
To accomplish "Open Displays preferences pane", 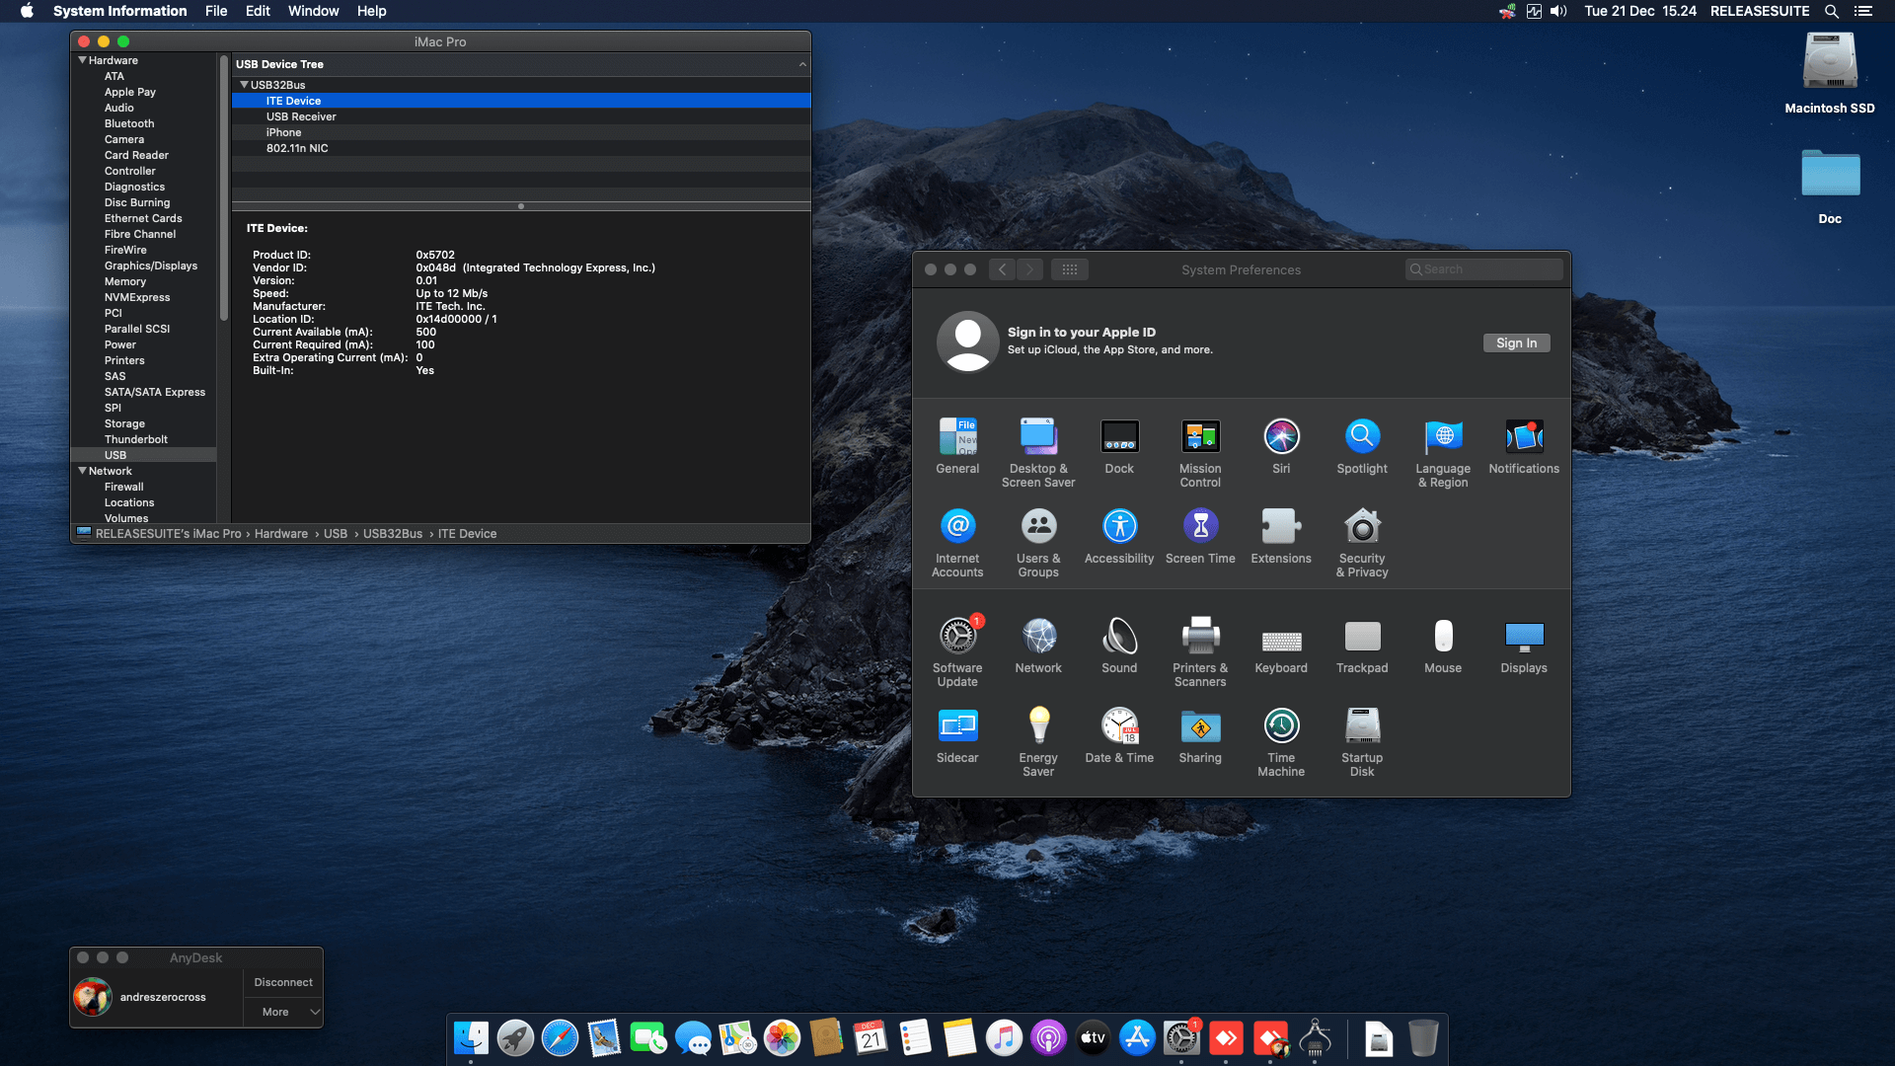I will (x=1524, y=646).
